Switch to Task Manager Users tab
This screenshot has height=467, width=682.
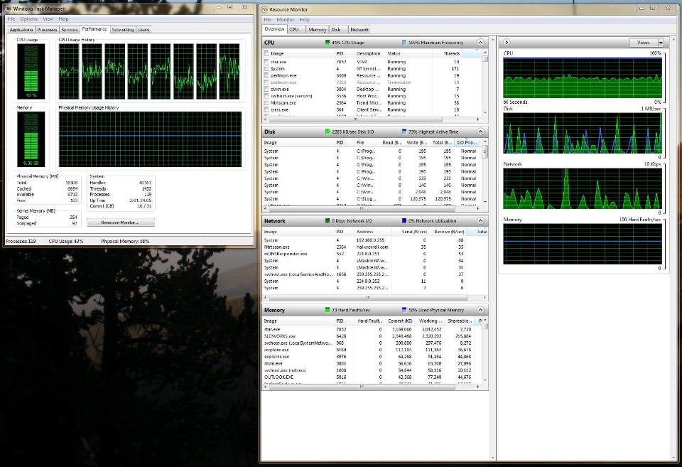tap(144, 30)
